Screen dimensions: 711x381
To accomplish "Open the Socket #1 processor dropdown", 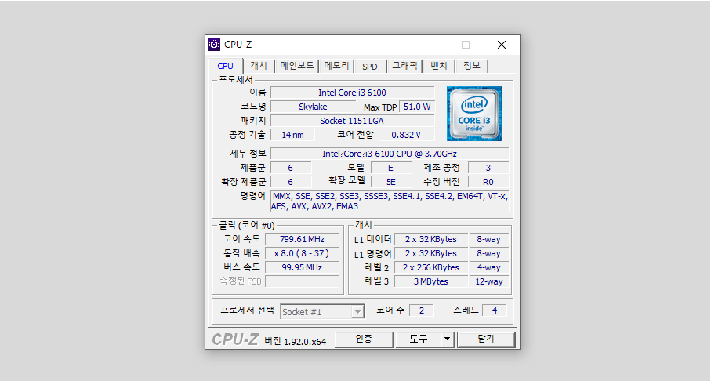I will pyautogui.click(x=322, y=311).
